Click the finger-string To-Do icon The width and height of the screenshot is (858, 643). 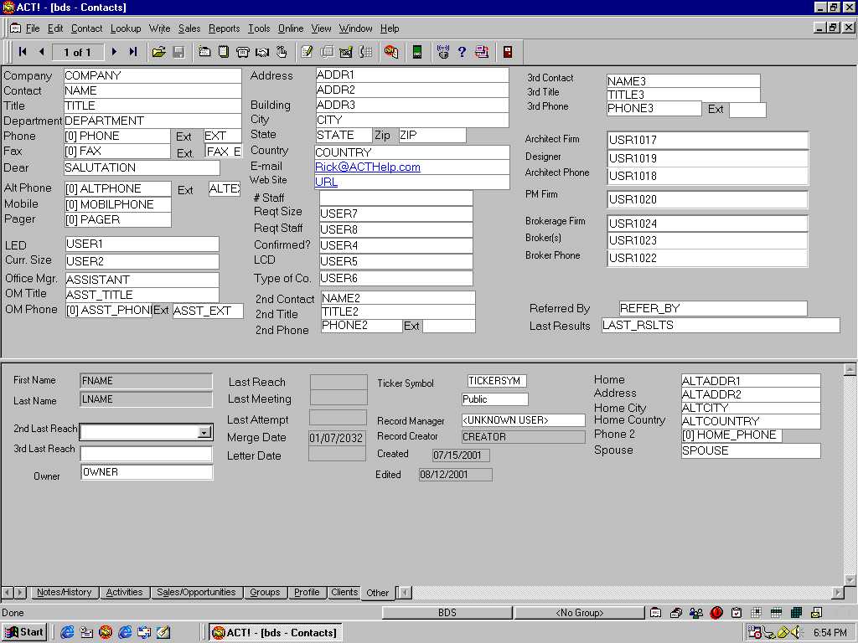click(282, 52)
